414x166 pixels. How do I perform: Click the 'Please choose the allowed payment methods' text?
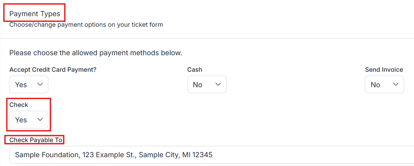(x=95, y=53)
